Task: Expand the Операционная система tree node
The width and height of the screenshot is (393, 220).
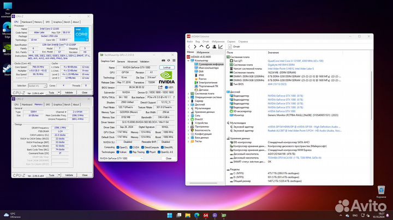Action: click(188, 97)
